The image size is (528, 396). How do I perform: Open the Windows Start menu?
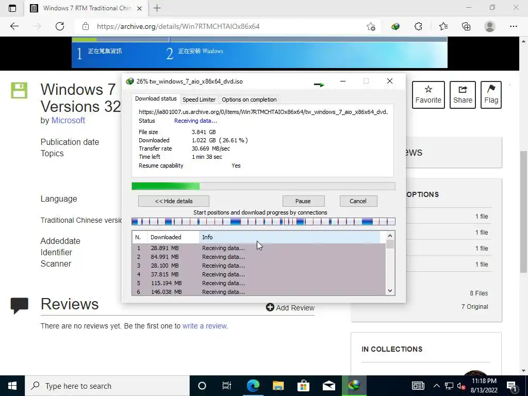pyautogui.click(x=12, y=386)
